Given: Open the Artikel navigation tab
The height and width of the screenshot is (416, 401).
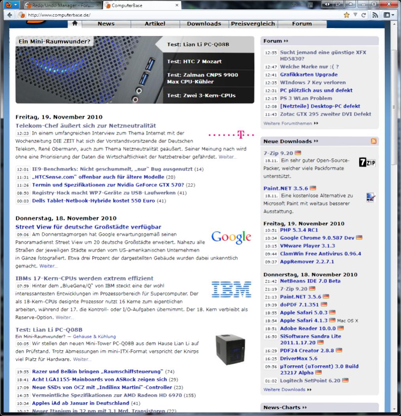Looking at the screenshot, I should pyautogui.click(x=155, y=24).
